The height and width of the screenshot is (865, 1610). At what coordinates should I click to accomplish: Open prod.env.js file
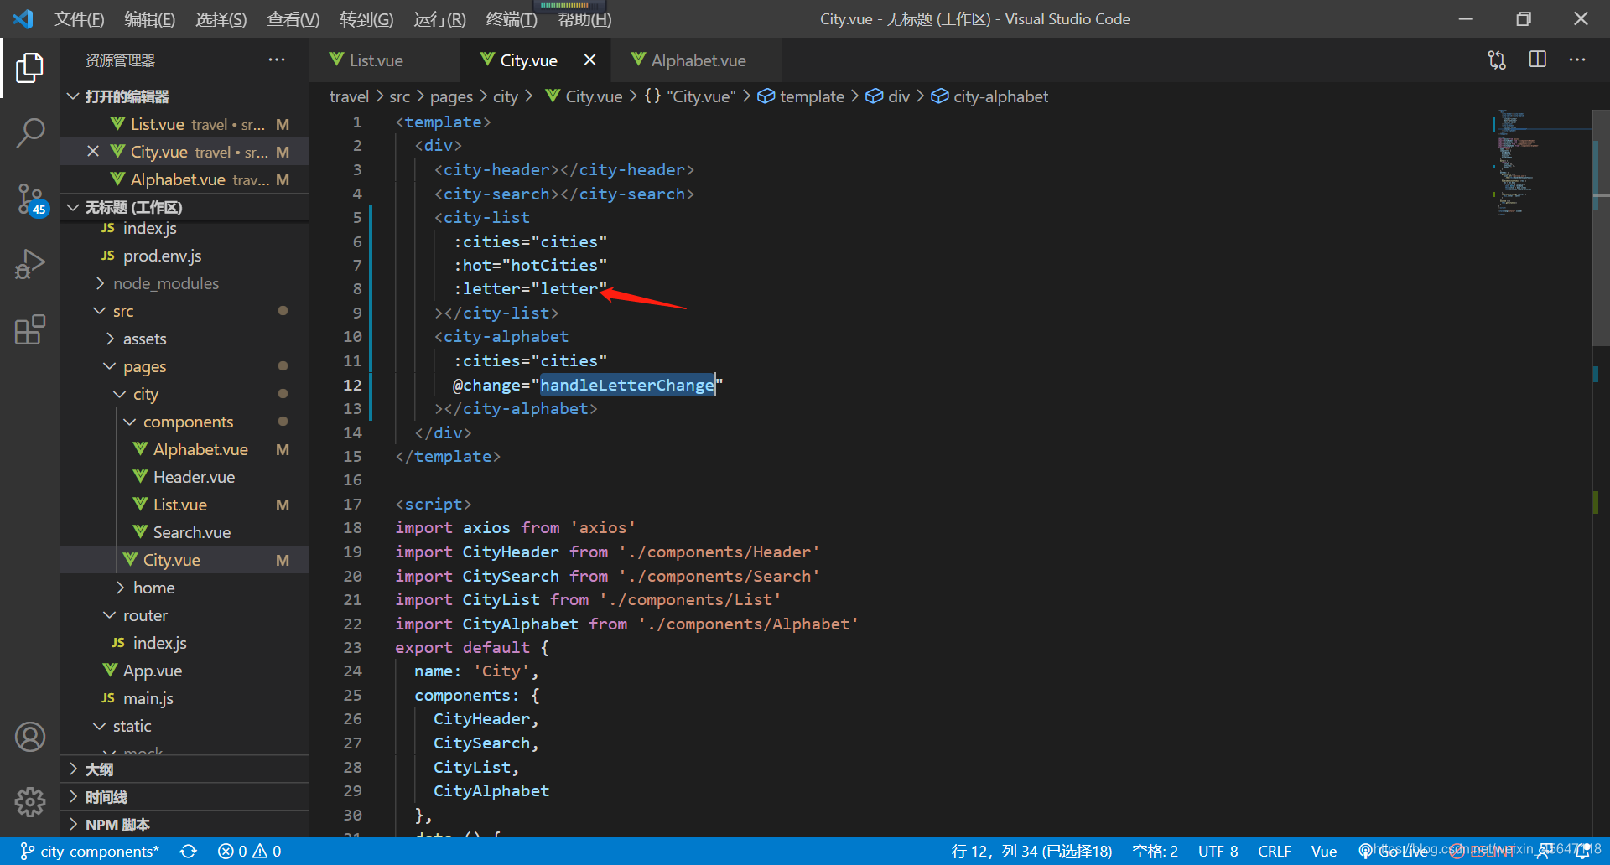(184, 256)
